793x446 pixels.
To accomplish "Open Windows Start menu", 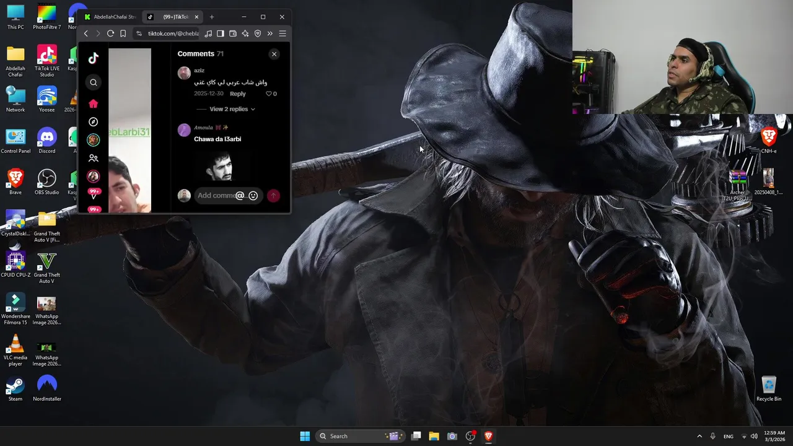I will pos(305,436).
